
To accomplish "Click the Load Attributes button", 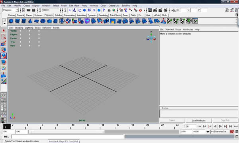I will point(199,120).
